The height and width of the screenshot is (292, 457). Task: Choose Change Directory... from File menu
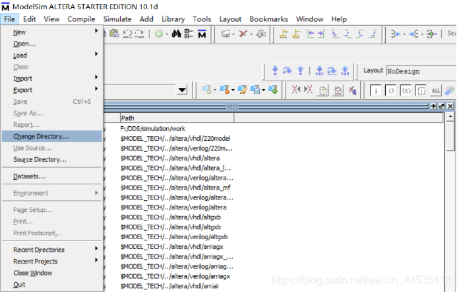coord(51,136)
